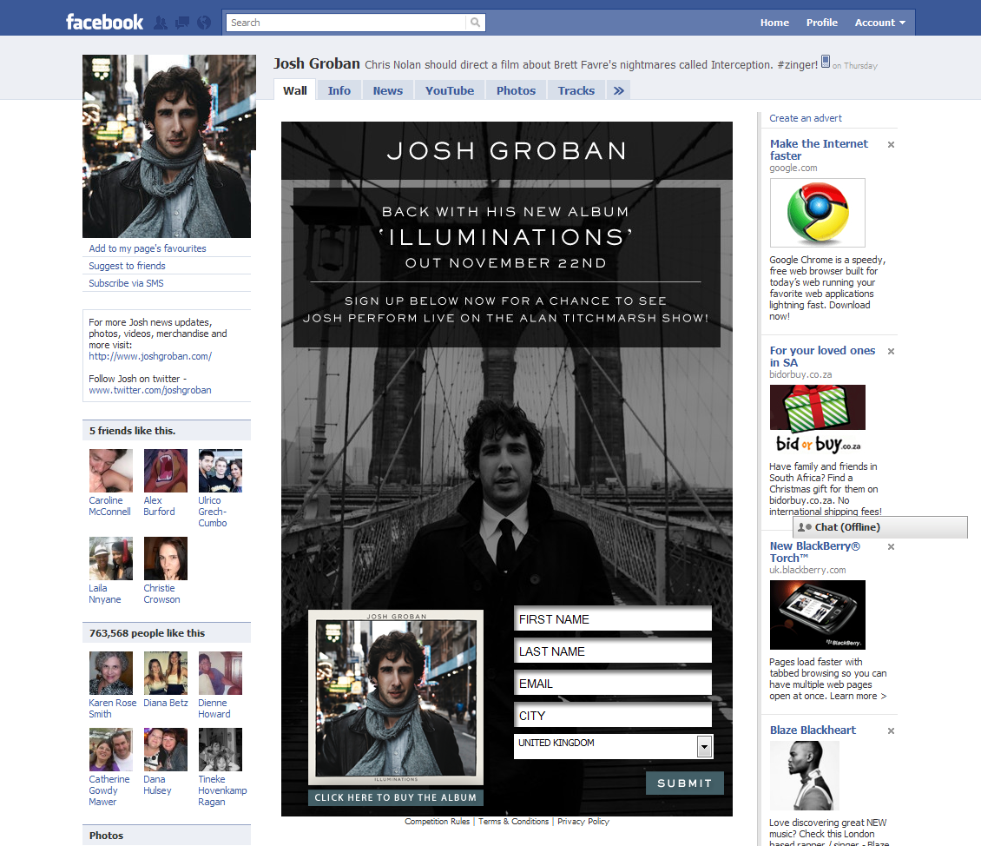Focus the CITY field

click(613, 715)
